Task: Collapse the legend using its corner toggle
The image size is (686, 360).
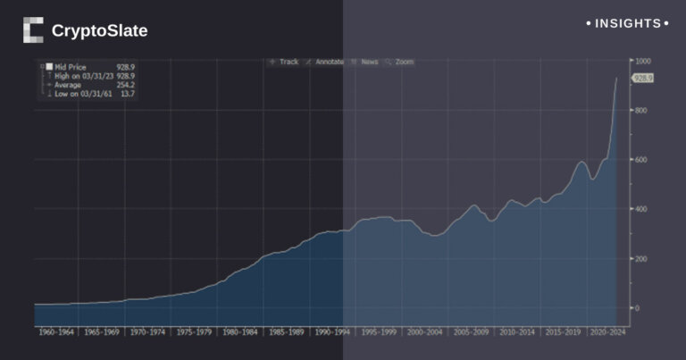Action: tap(40, 67)
